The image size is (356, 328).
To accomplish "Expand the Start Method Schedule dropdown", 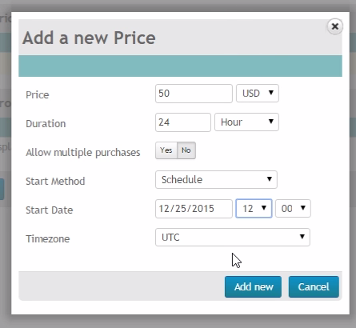I will pos(216,180).
